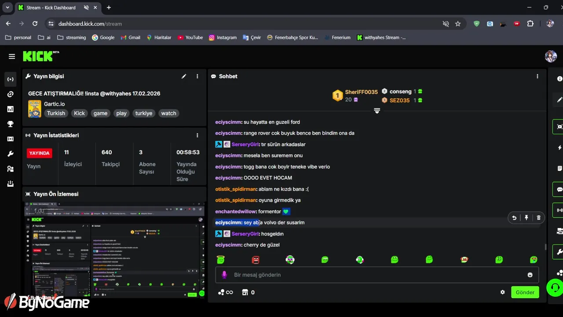Click the red YAYINDA live badge
The height and width of the screenshot is (317, 563).
tap(39, 153)
